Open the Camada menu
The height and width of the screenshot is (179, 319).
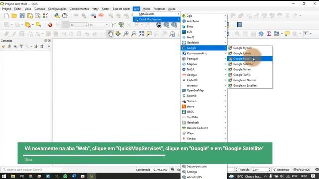click(x=40, y=9)
